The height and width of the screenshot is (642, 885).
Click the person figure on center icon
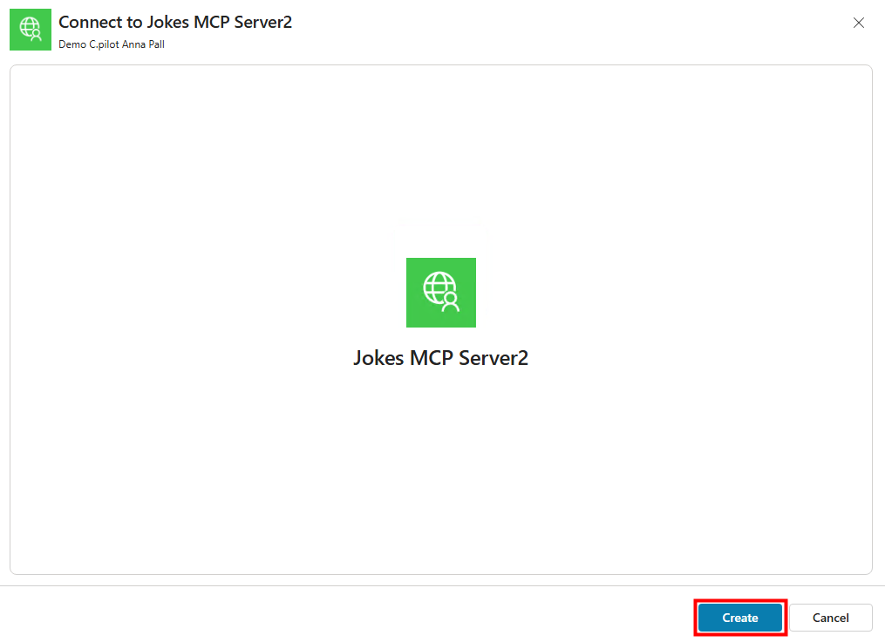[x=451, y=301]
